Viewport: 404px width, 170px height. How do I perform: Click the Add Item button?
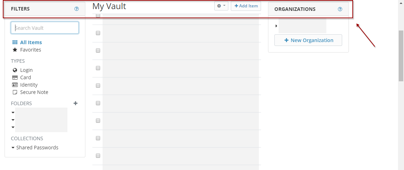pos(246,6)
